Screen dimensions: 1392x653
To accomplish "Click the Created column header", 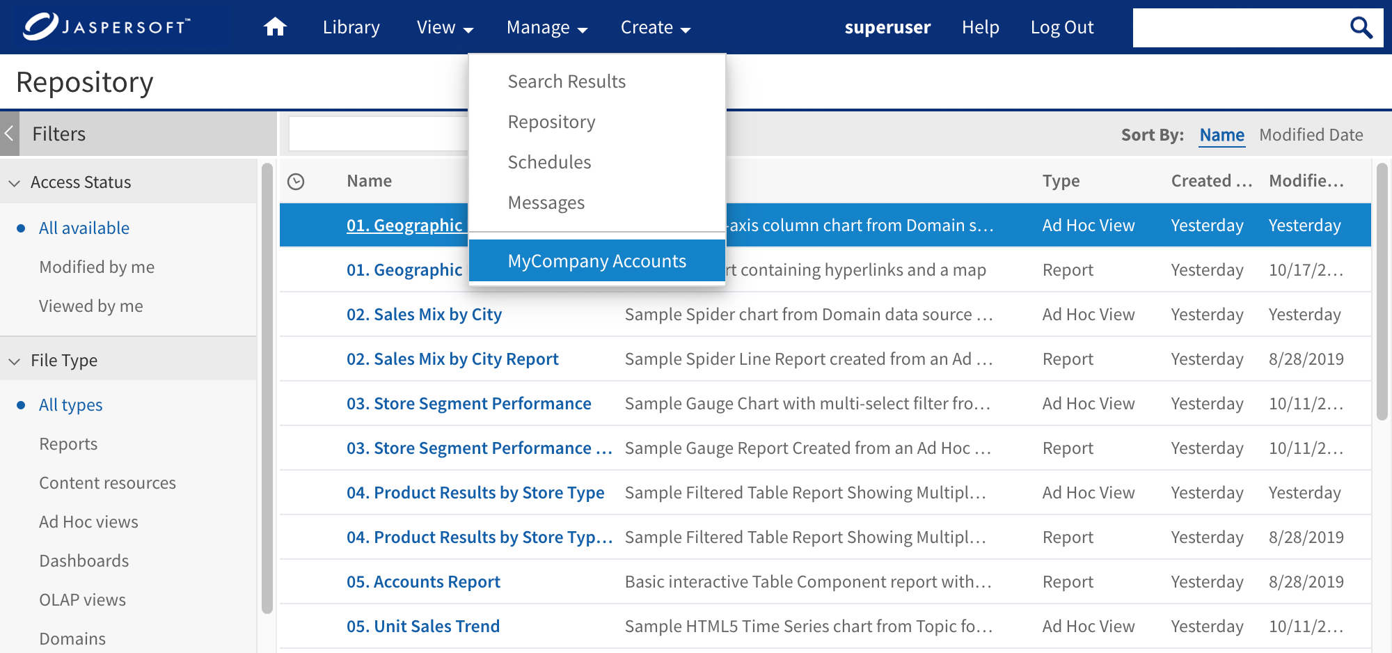I will tap(1212, 181).
